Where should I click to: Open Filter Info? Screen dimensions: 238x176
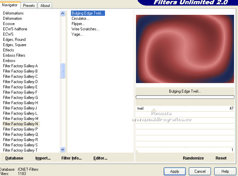click(72, 158)
